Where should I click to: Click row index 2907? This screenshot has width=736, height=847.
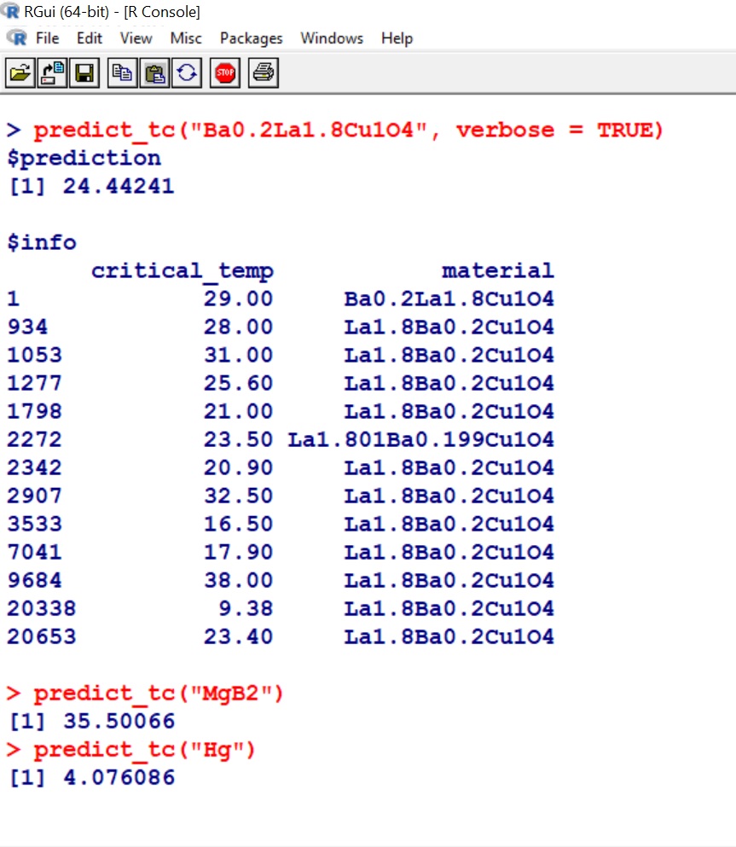click(35, 496)
